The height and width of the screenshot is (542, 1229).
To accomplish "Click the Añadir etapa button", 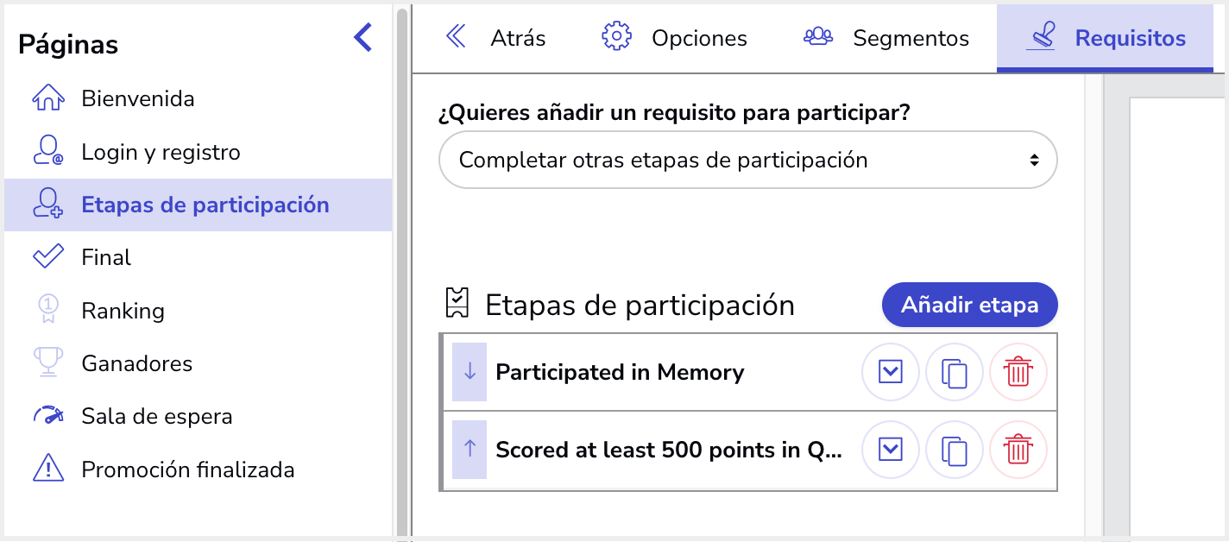I will point(969,305).
